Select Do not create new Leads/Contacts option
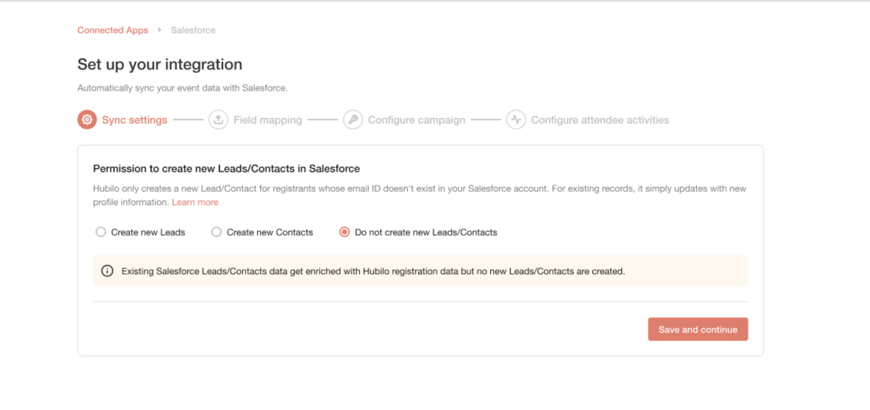Image resolution: width=870 pixels, height=410 pixels. [x=344, y=232]
